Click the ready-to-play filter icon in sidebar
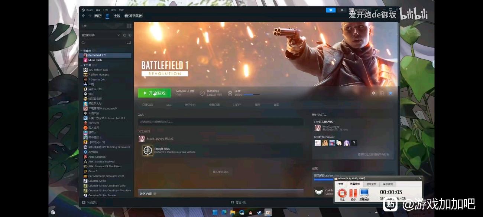Image resolution: width=483 pixels, height=217 pixels. pos(130,35)
